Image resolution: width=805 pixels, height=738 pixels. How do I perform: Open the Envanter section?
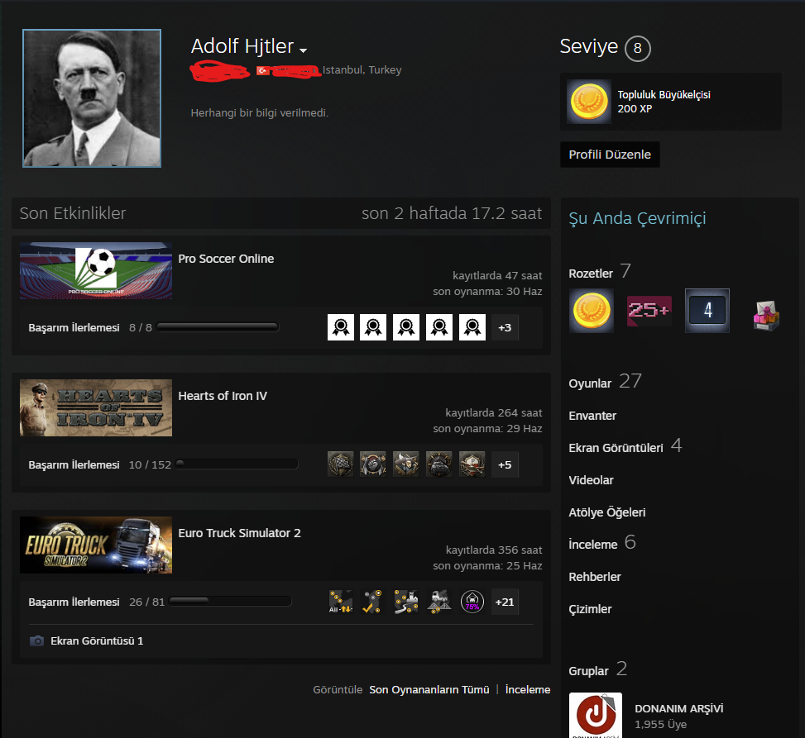point(592,416)
